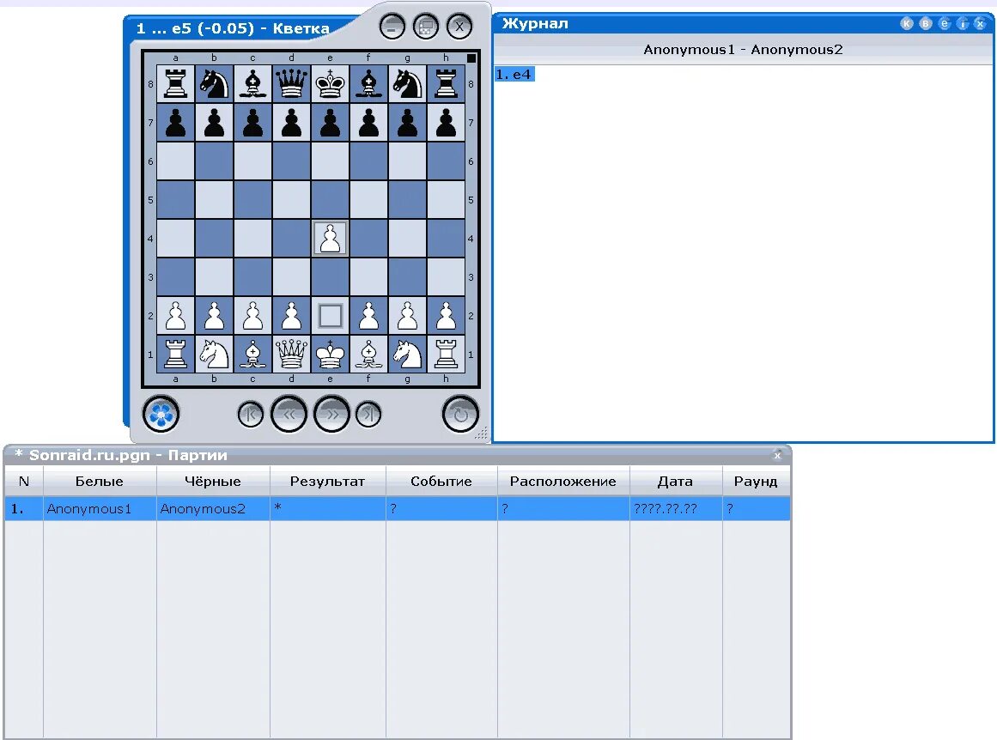Click the 'e' button in Журнал header
This screenshot has height=740, width=997.
point(945,23)
